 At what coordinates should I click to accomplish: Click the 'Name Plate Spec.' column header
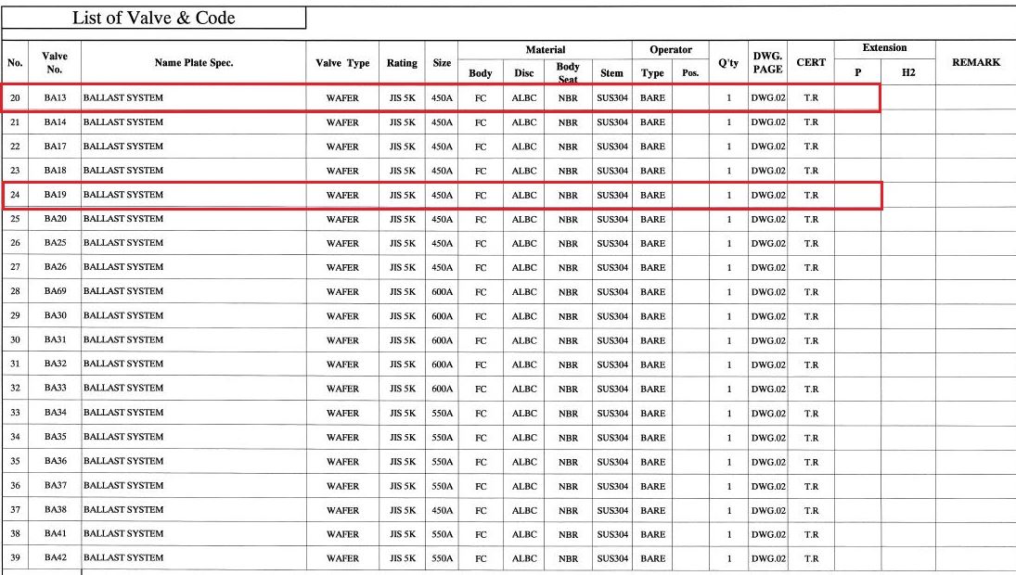(x=194, y=63)
